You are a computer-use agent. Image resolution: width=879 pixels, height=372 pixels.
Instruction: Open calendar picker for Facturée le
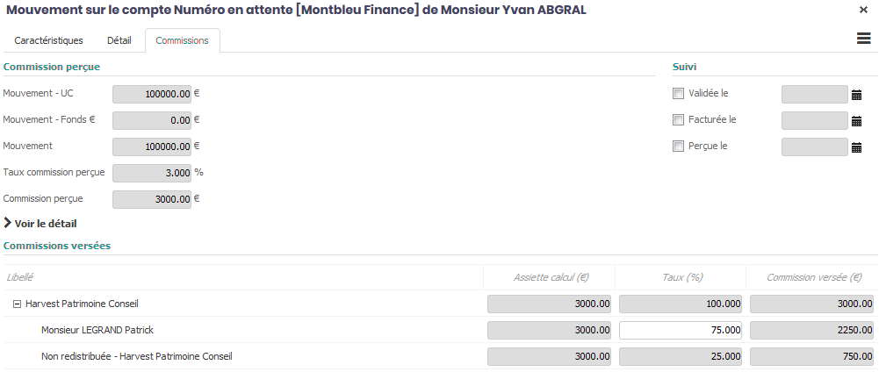point(857,121)
